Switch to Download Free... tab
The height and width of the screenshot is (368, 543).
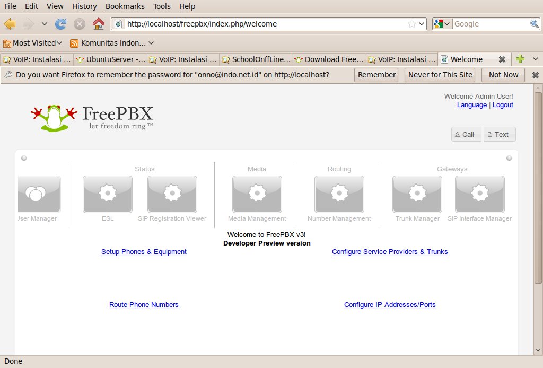click(x=329, y=59)
